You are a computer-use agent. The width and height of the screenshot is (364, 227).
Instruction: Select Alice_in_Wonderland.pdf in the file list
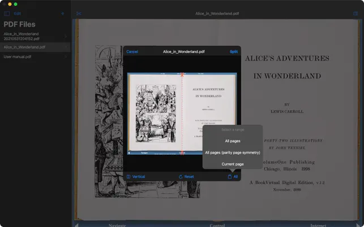coord(35,47)
